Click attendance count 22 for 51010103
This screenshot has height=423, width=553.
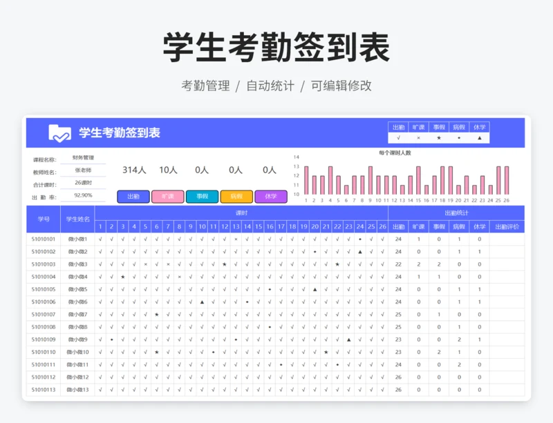398,264
